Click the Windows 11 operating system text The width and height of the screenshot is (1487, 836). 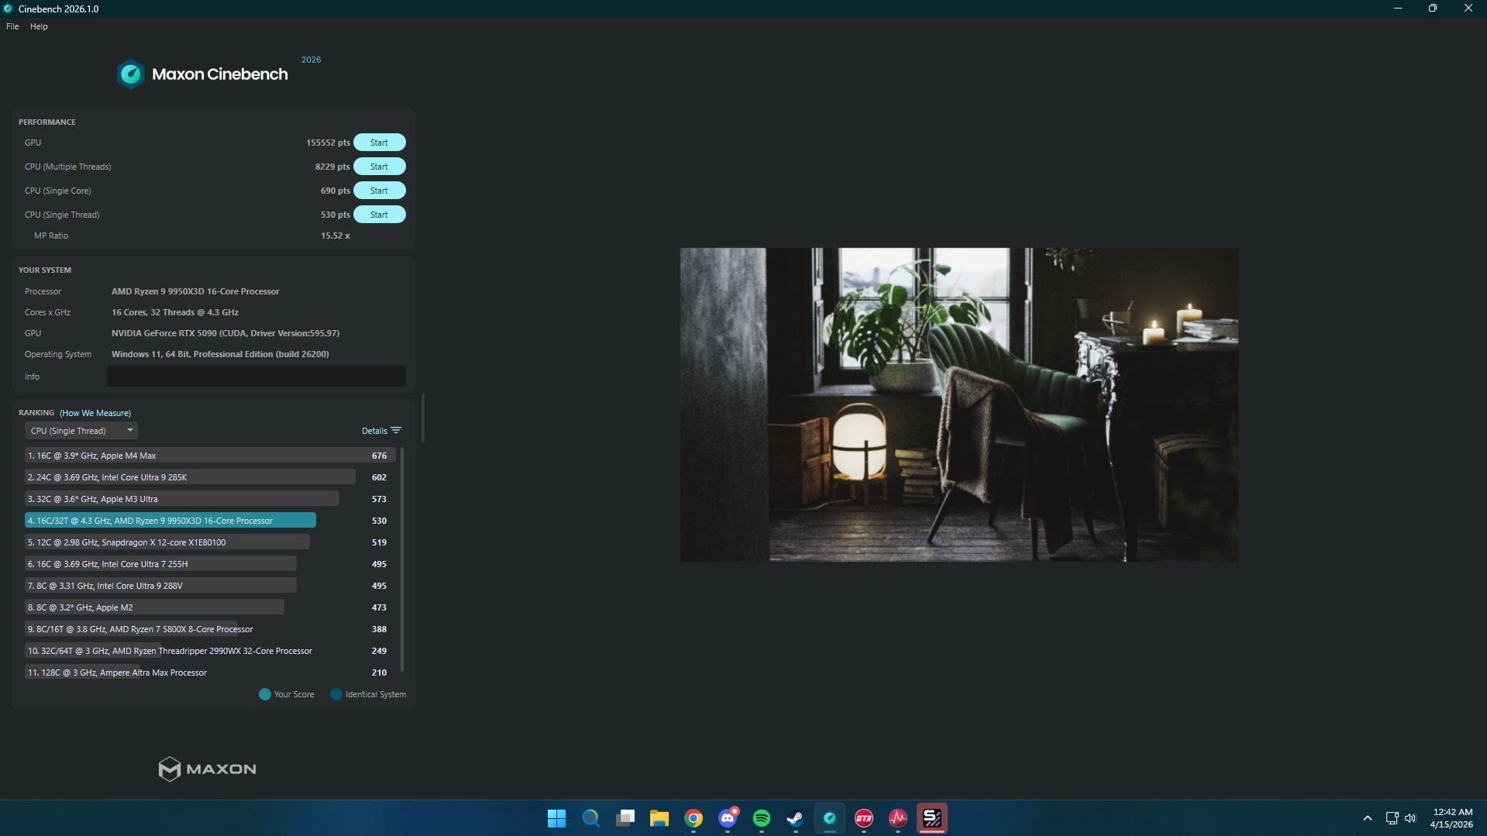[220, 354]
